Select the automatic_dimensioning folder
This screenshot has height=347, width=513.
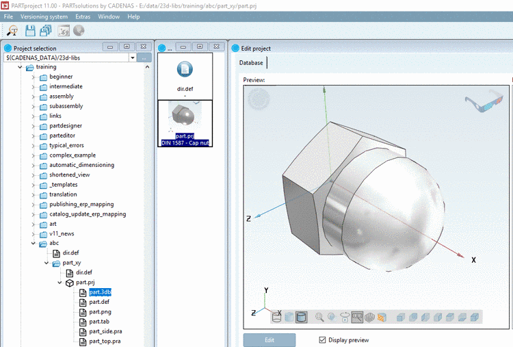click(82, 165)
